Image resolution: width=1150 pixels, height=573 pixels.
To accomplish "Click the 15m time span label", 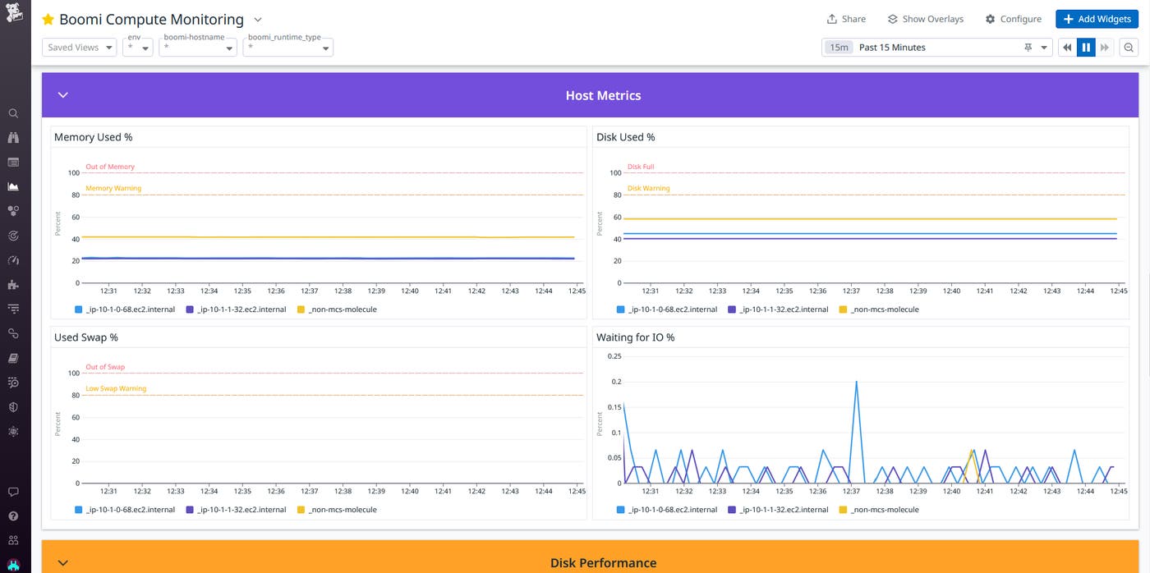I will [x=838, y=47].
